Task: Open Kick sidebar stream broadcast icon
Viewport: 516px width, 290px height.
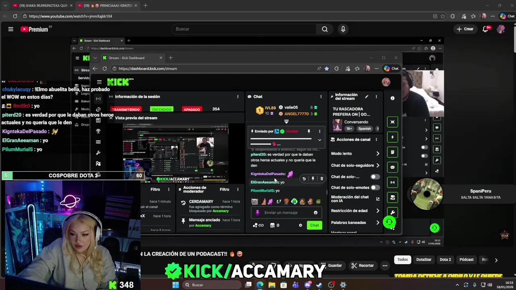Action: pos(98,99)
